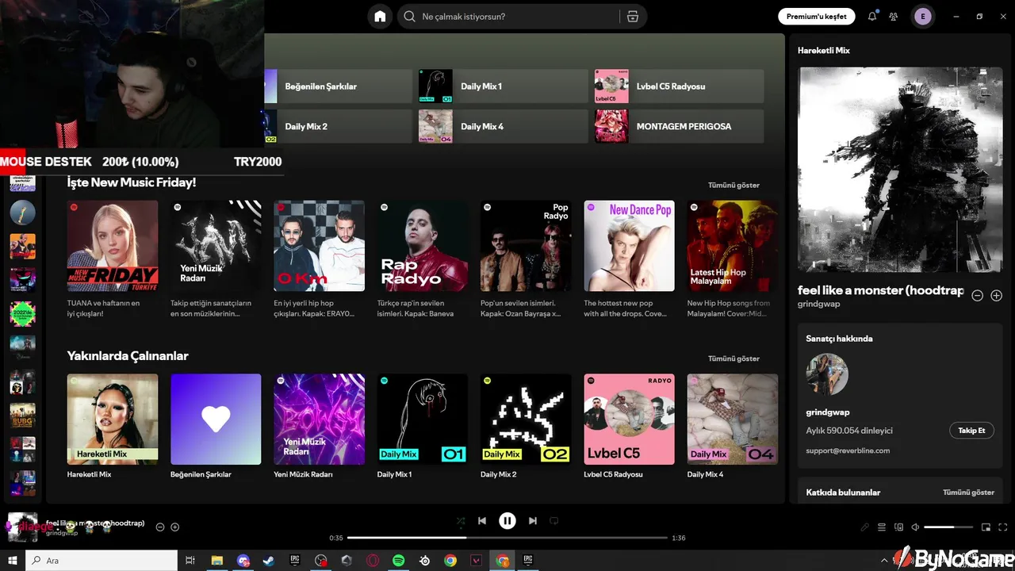Adjust the volume slider
The image size is (1015, 571).
[x=948, y=527]
